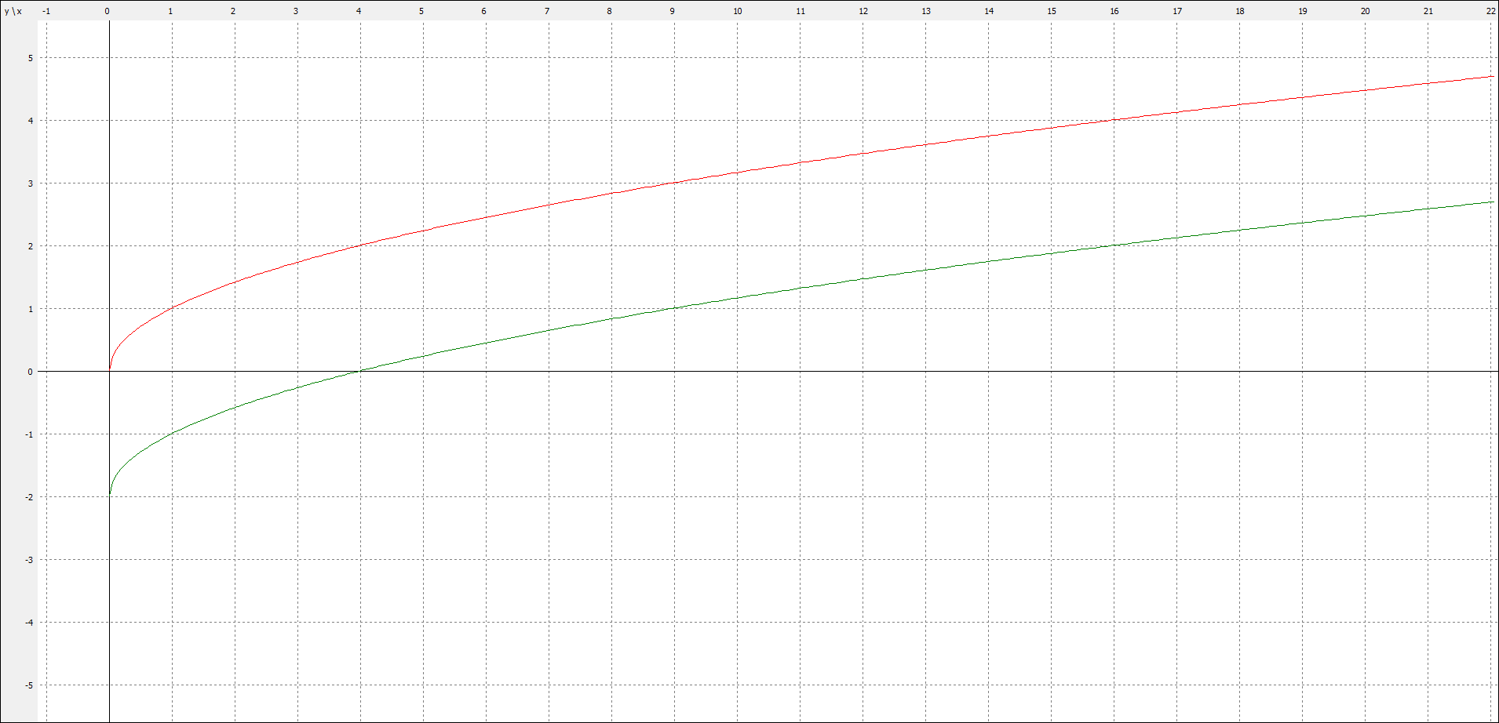Select the y-axis tick label -3
Viewport: 1499px width, 723px height.
tap(29, 560)
